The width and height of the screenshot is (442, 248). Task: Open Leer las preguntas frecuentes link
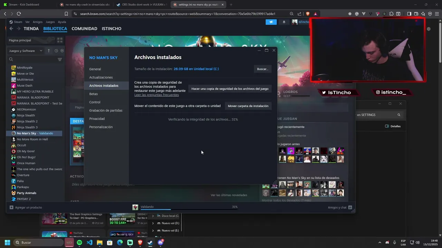coord(156,95)
